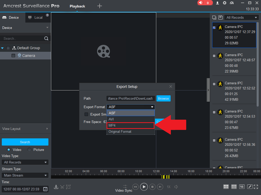
Task: Select the scissors clip tool for trimming video
Action: 62,187
